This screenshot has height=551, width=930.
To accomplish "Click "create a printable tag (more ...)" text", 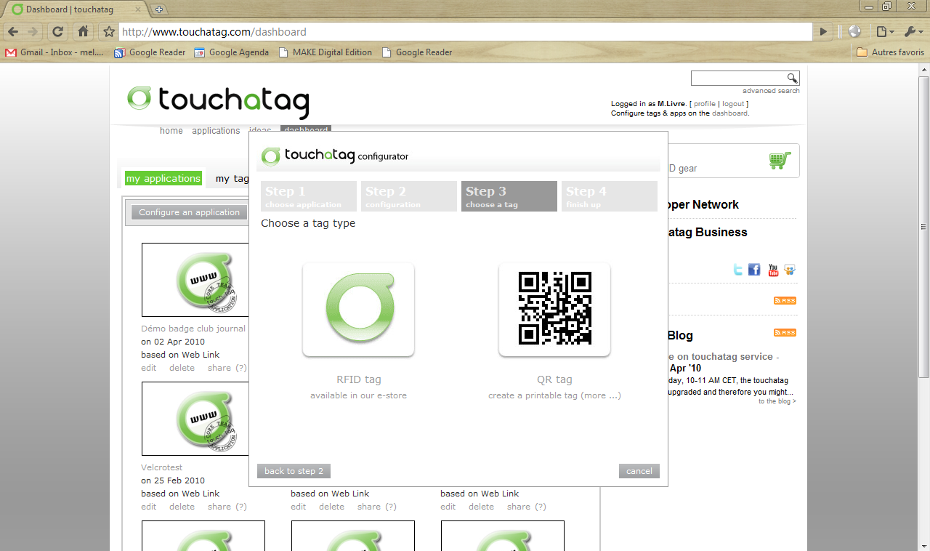I will [554, 395].
